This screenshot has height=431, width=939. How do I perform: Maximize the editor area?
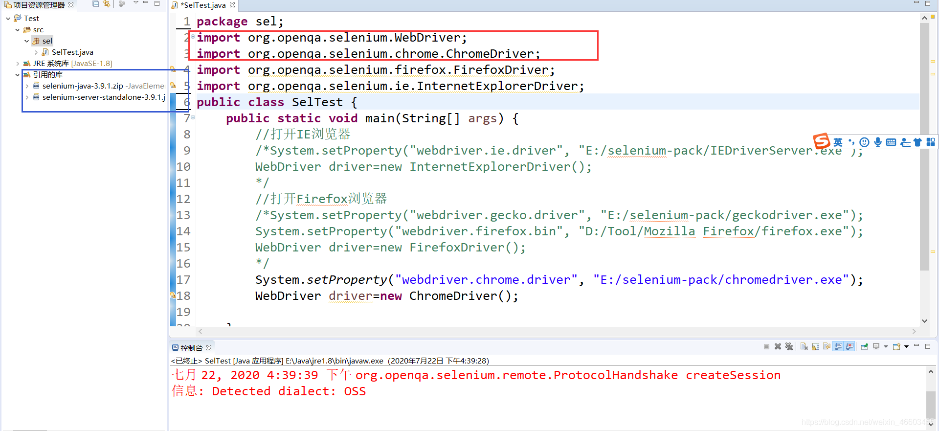[x=928, y=3]
